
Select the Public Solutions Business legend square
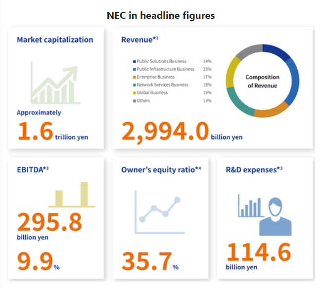click(x=134, y=61)
